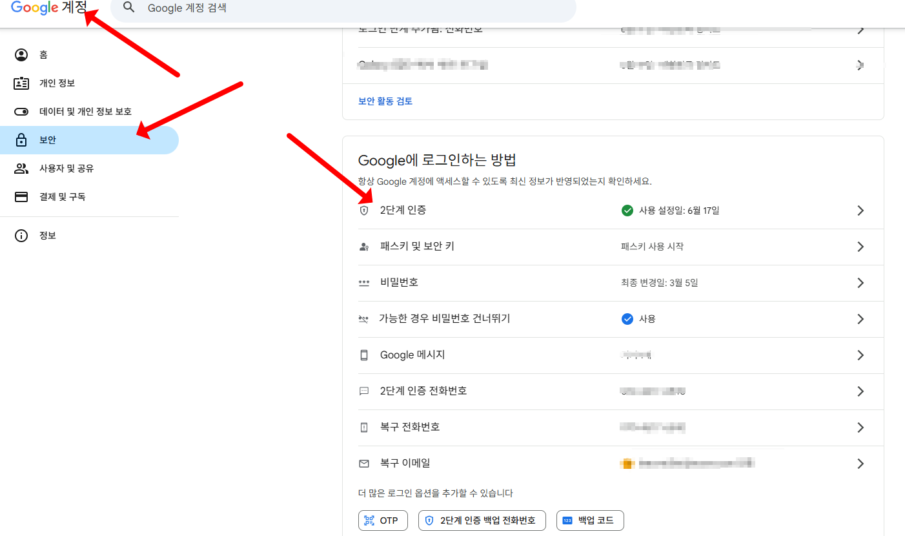Open 개인 정보 in the sidebar
This screenshot has height=536, width=905.
89,83
